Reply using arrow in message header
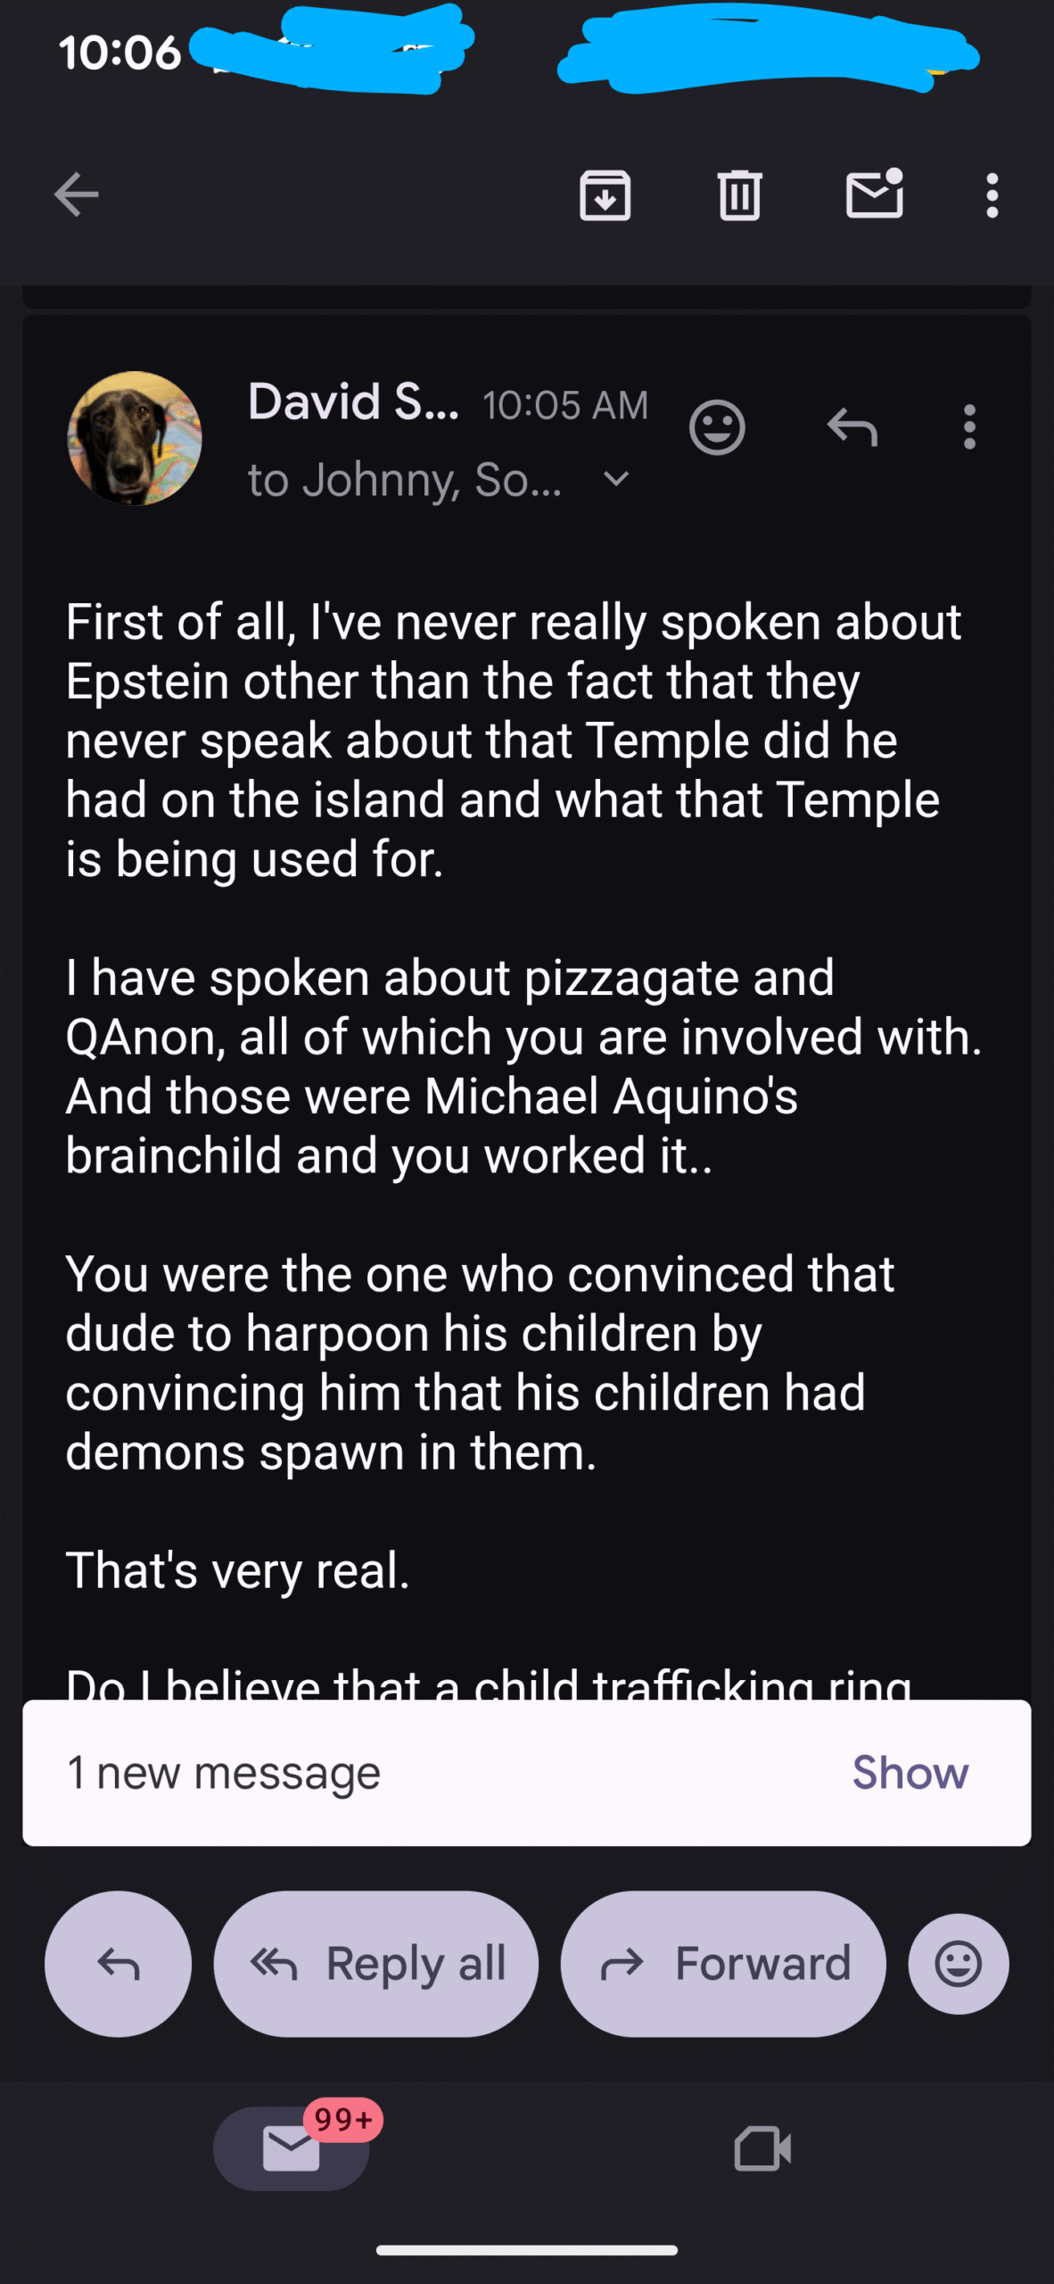Image resolution: width=1054 pixels, height=2284 pixels. pos(852,427)
